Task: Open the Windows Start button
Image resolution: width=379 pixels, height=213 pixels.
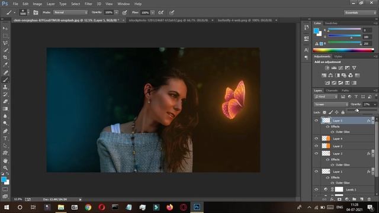Action: click(x=7, y=207)
